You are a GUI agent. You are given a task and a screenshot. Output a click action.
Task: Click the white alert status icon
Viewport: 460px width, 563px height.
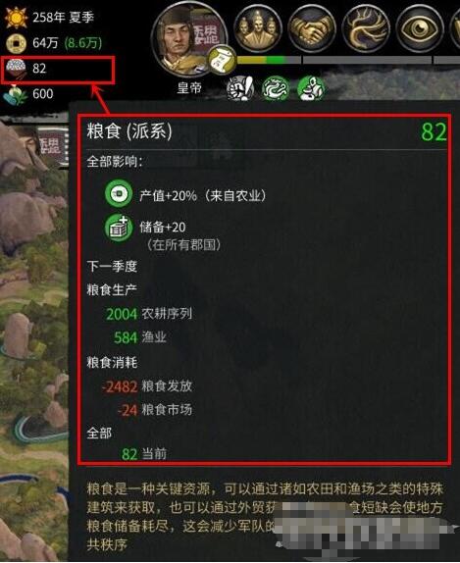(x=240, y=88)
